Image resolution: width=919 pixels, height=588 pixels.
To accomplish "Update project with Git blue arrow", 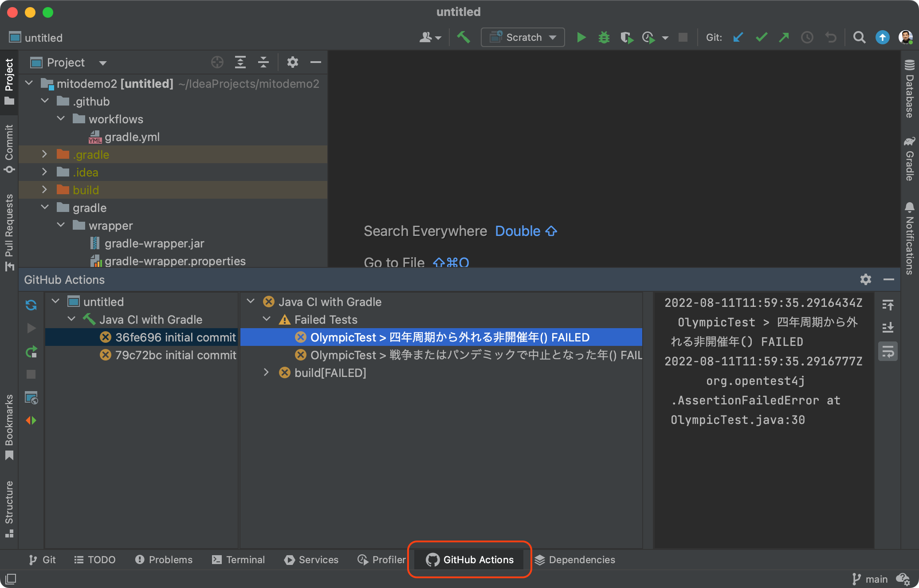I will click(x=738, y=37).
